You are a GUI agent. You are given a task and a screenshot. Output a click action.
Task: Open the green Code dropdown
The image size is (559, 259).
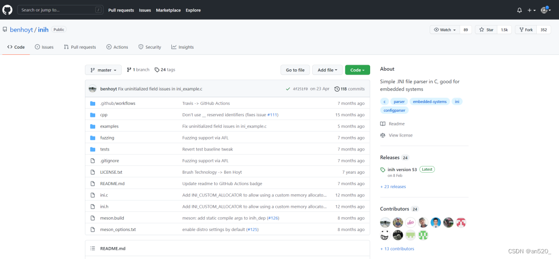(x=358, y=70)
